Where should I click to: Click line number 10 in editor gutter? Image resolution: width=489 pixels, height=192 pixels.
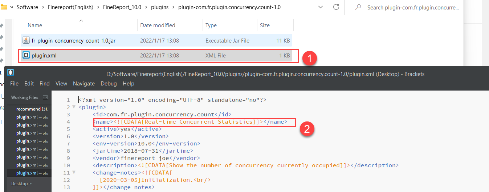pyautogui.click(x=66, y=165)
